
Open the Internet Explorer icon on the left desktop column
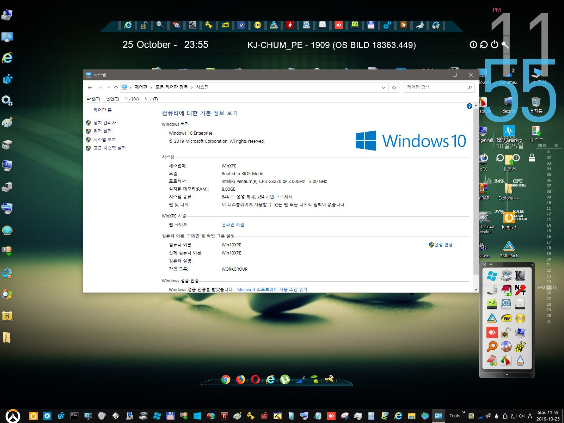(7, 57)
